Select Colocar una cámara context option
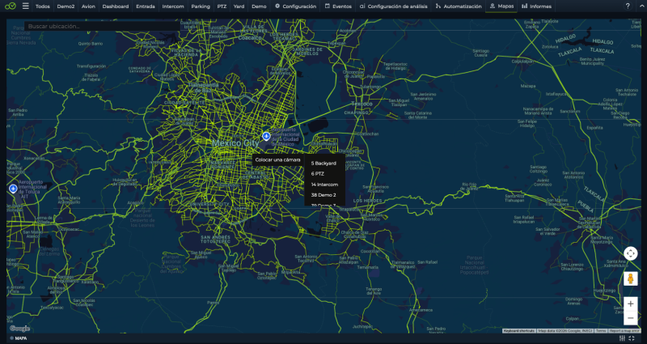The image size is (647, 344). pyautogui.click(x=277, y=159)
